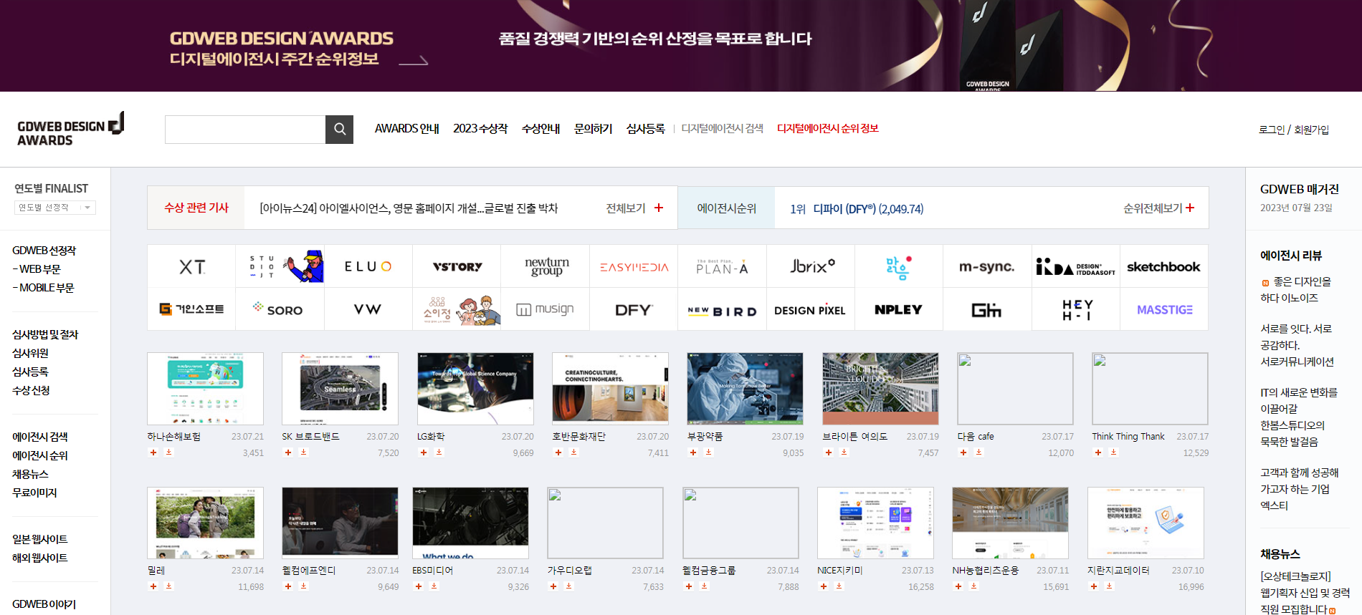Open the DFY agency logo
Screen dimensions: 1362x615
(634, 310)
